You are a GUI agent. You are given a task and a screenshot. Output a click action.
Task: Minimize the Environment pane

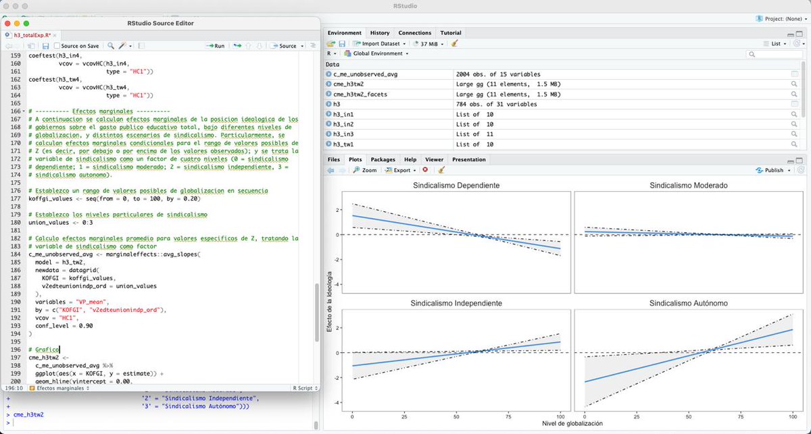pos(790,34)
